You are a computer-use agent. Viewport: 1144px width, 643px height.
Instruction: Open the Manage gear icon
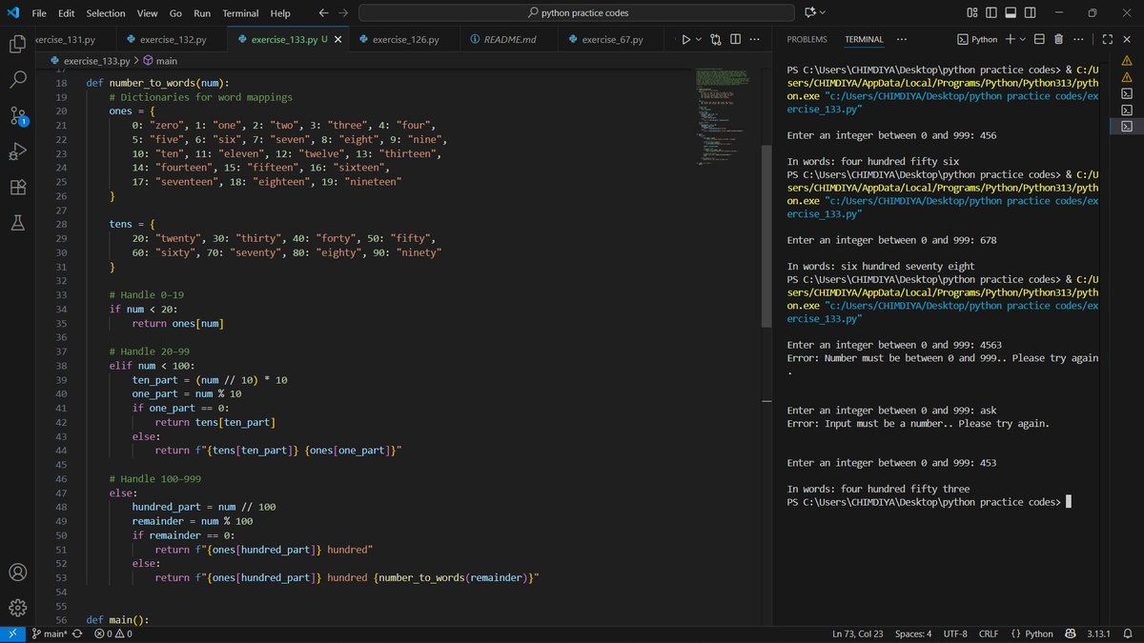(17, 608)
